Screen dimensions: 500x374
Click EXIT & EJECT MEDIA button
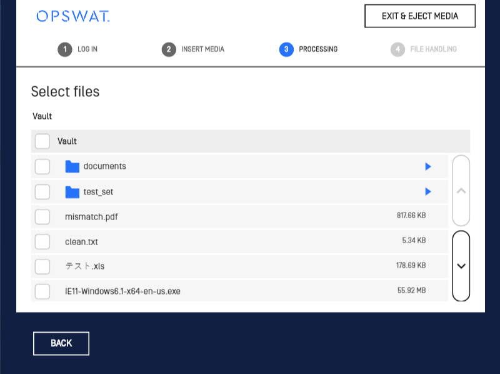click(x=420, y=16)
